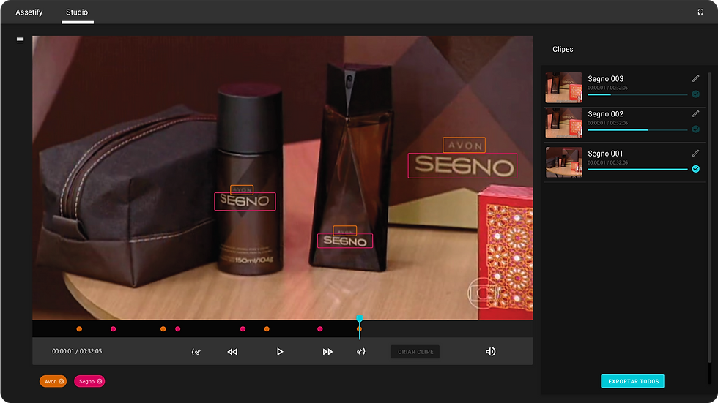Click the large SEGNO detection box

click(462, 165)
